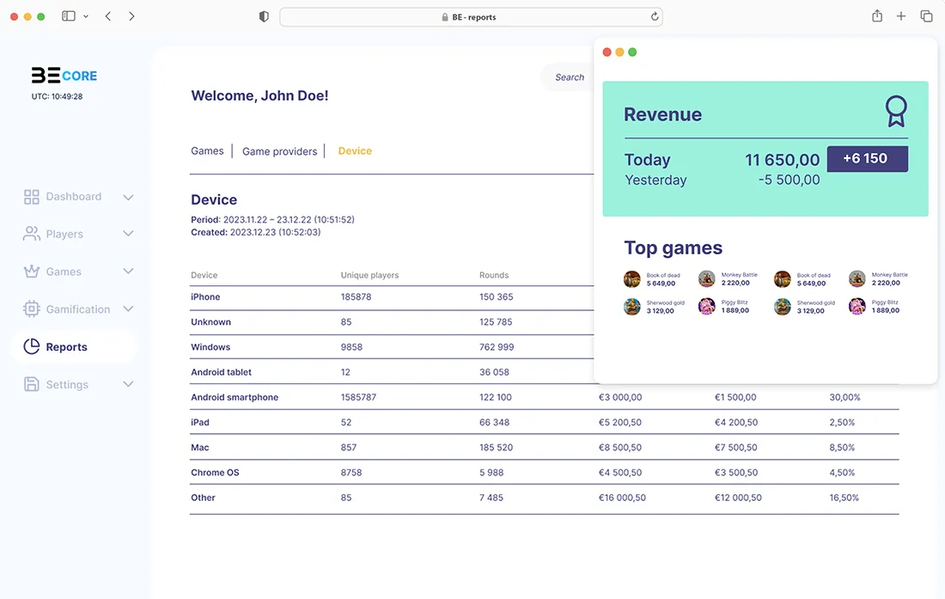
Task: Click the Reports pie chart icon
Action: (32, 346)
